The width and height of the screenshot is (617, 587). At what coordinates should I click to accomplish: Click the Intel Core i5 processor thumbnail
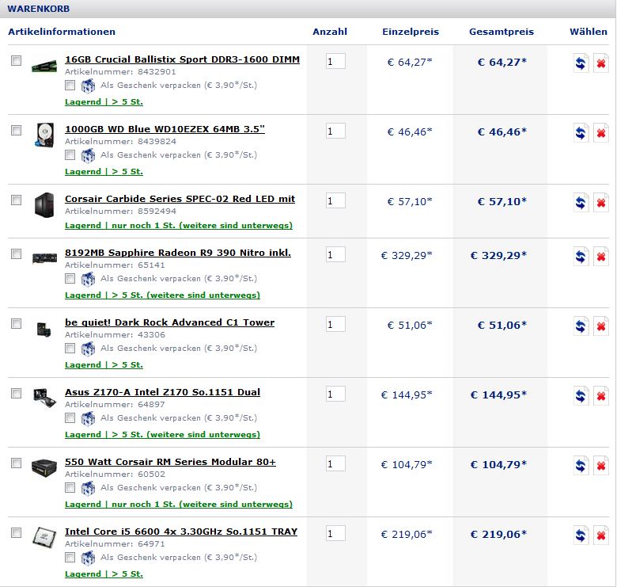[x=44, y=537]
